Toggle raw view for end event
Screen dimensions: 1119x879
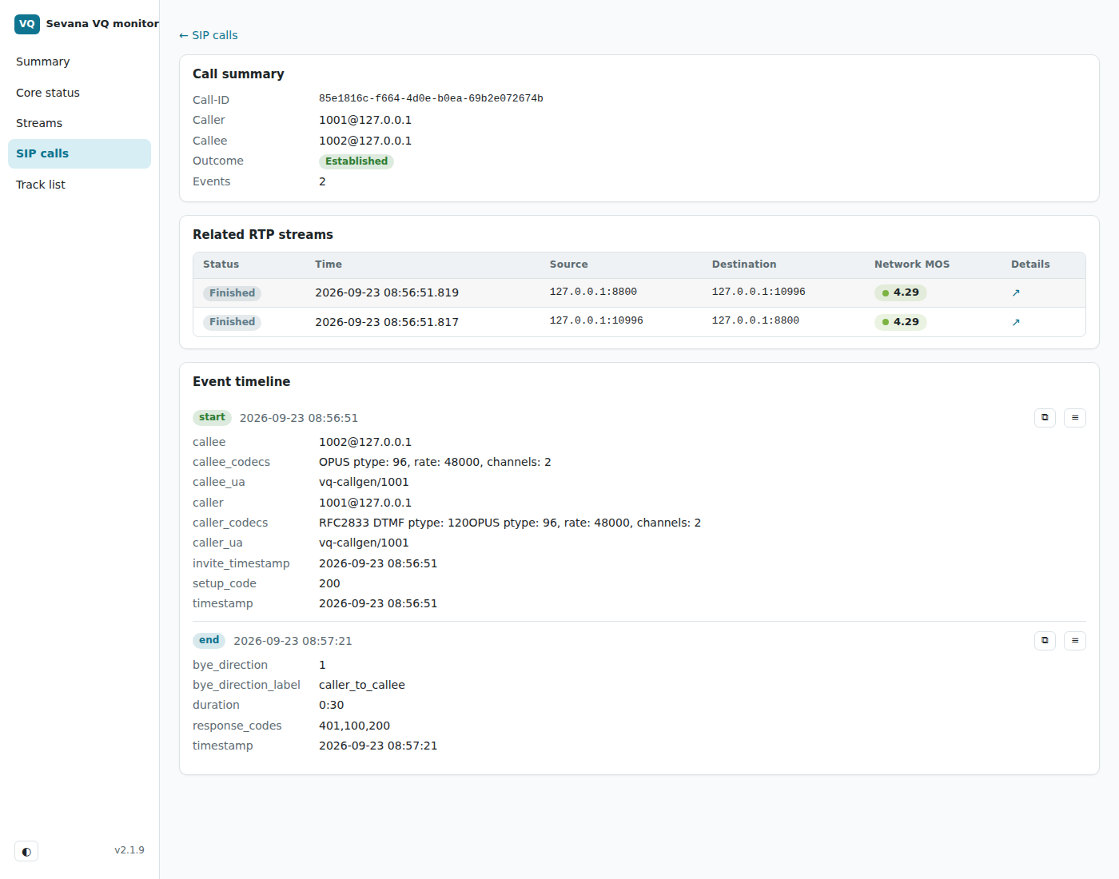(x=1075, y=641)
